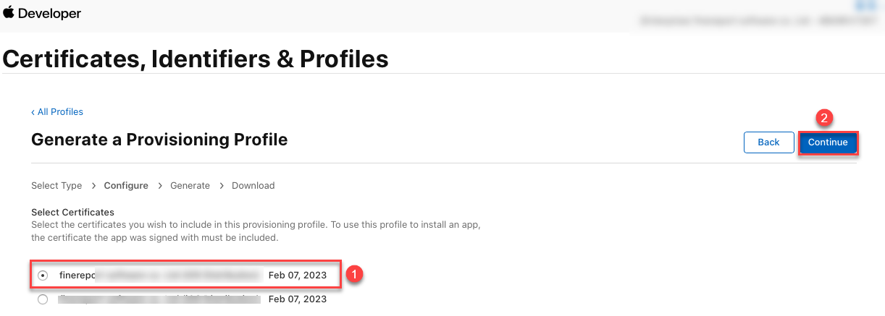885x316 pixels.
Task: Click the red number 1 annotation badge
Action: tap(353, 275)
